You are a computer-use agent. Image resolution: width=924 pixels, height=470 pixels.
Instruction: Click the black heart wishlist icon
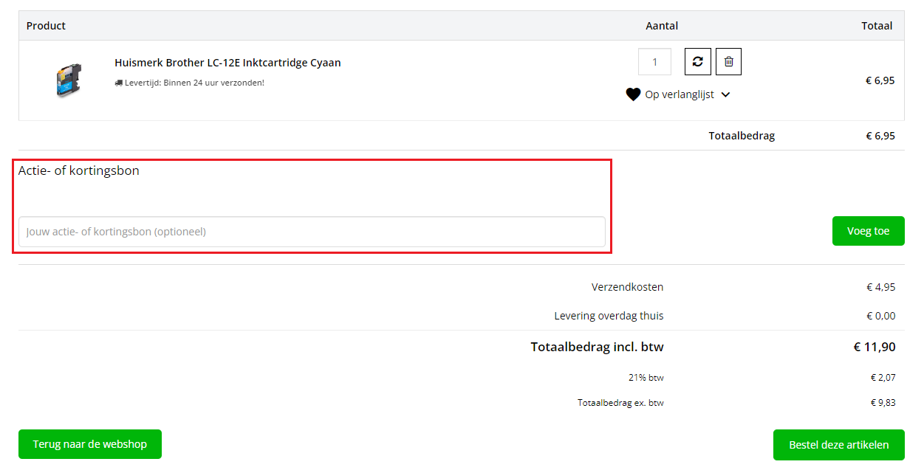(x=633, y=94)
